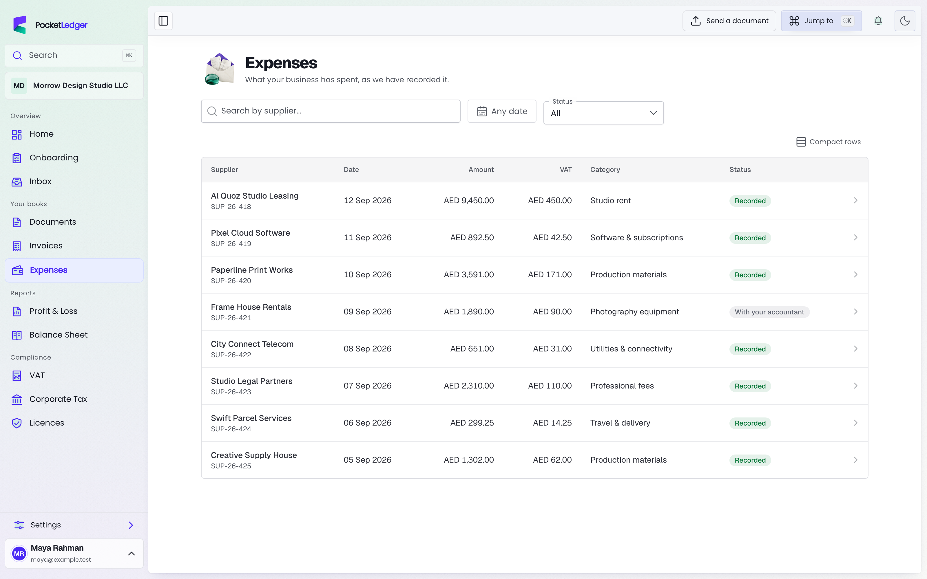
Task: Click the PocketLedger logo
Action: 50,25
